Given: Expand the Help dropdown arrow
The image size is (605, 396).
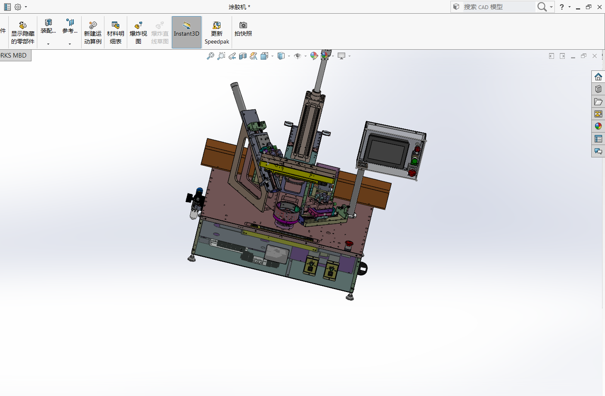Looking at the screenshot, I should coord(569,7).
